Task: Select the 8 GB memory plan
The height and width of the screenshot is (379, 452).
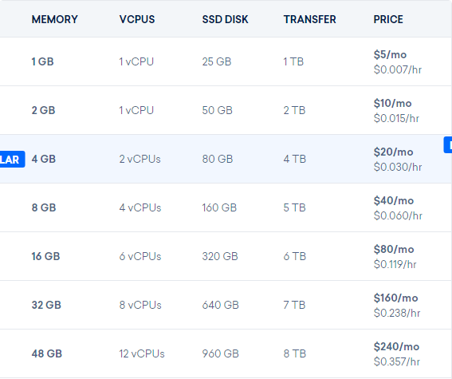Action: pyautogui.click(x=226, y=207)
